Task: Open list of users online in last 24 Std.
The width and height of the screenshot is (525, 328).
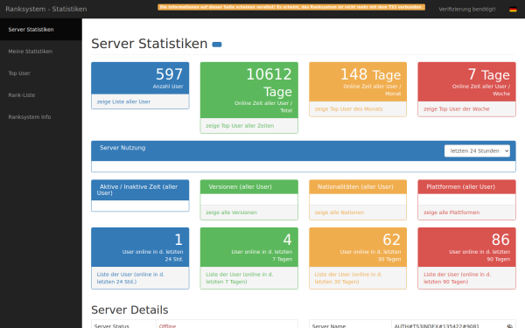Action: [130, 278]
